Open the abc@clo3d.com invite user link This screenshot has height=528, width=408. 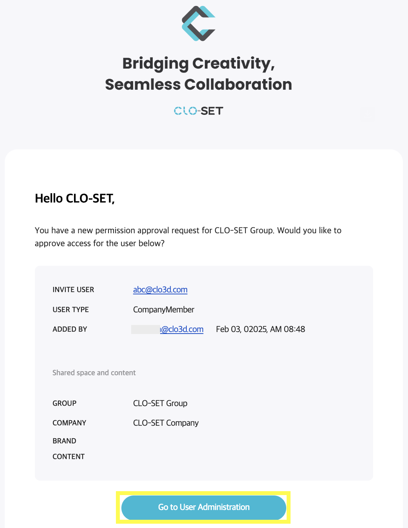pyautogui.click(x=160, y=290)
